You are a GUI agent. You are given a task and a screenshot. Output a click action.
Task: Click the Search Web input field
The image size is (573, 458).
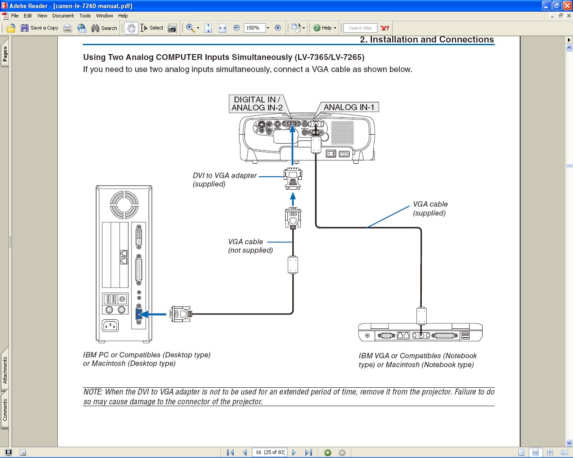pos(360,28)
